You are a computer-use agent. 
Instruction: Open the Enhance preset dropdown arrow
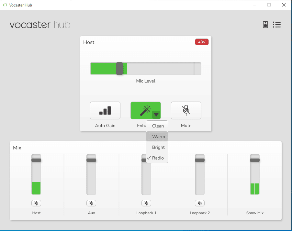(x=156, y=115)
